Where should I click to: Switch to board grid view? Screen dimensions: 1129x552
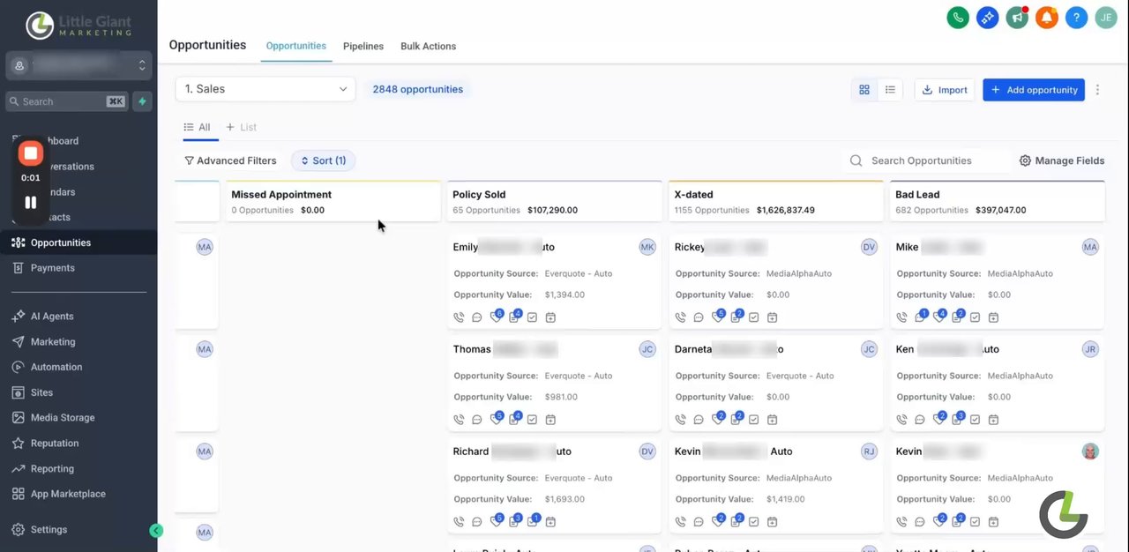pyautogui.click(x=864, y=90)
